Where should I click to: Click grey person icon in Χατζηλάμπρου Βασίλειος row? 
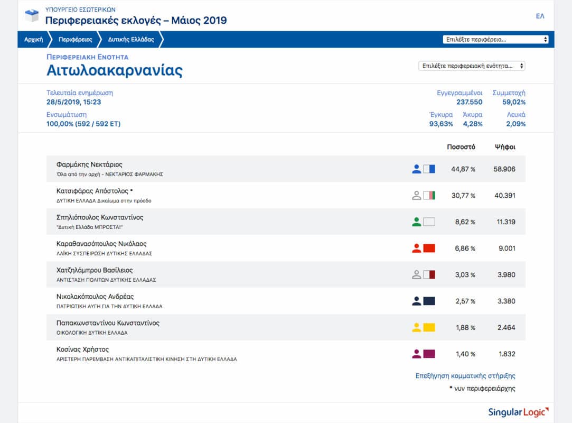coord(417,275)
